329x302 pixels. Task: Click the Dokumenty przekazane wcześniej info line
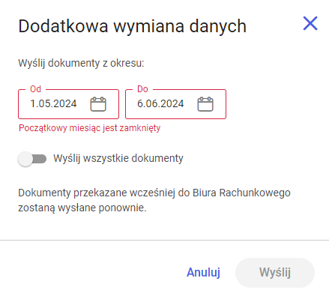(154, 193)
